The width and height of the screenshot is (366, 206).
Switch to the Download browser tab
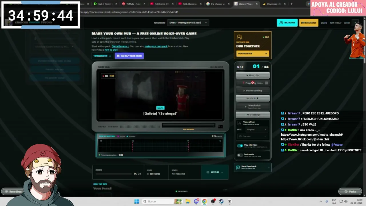[x=273, y=4]
